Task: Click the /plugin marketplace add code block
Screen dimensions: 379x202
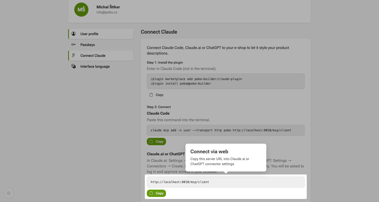Action: point(226,81)
